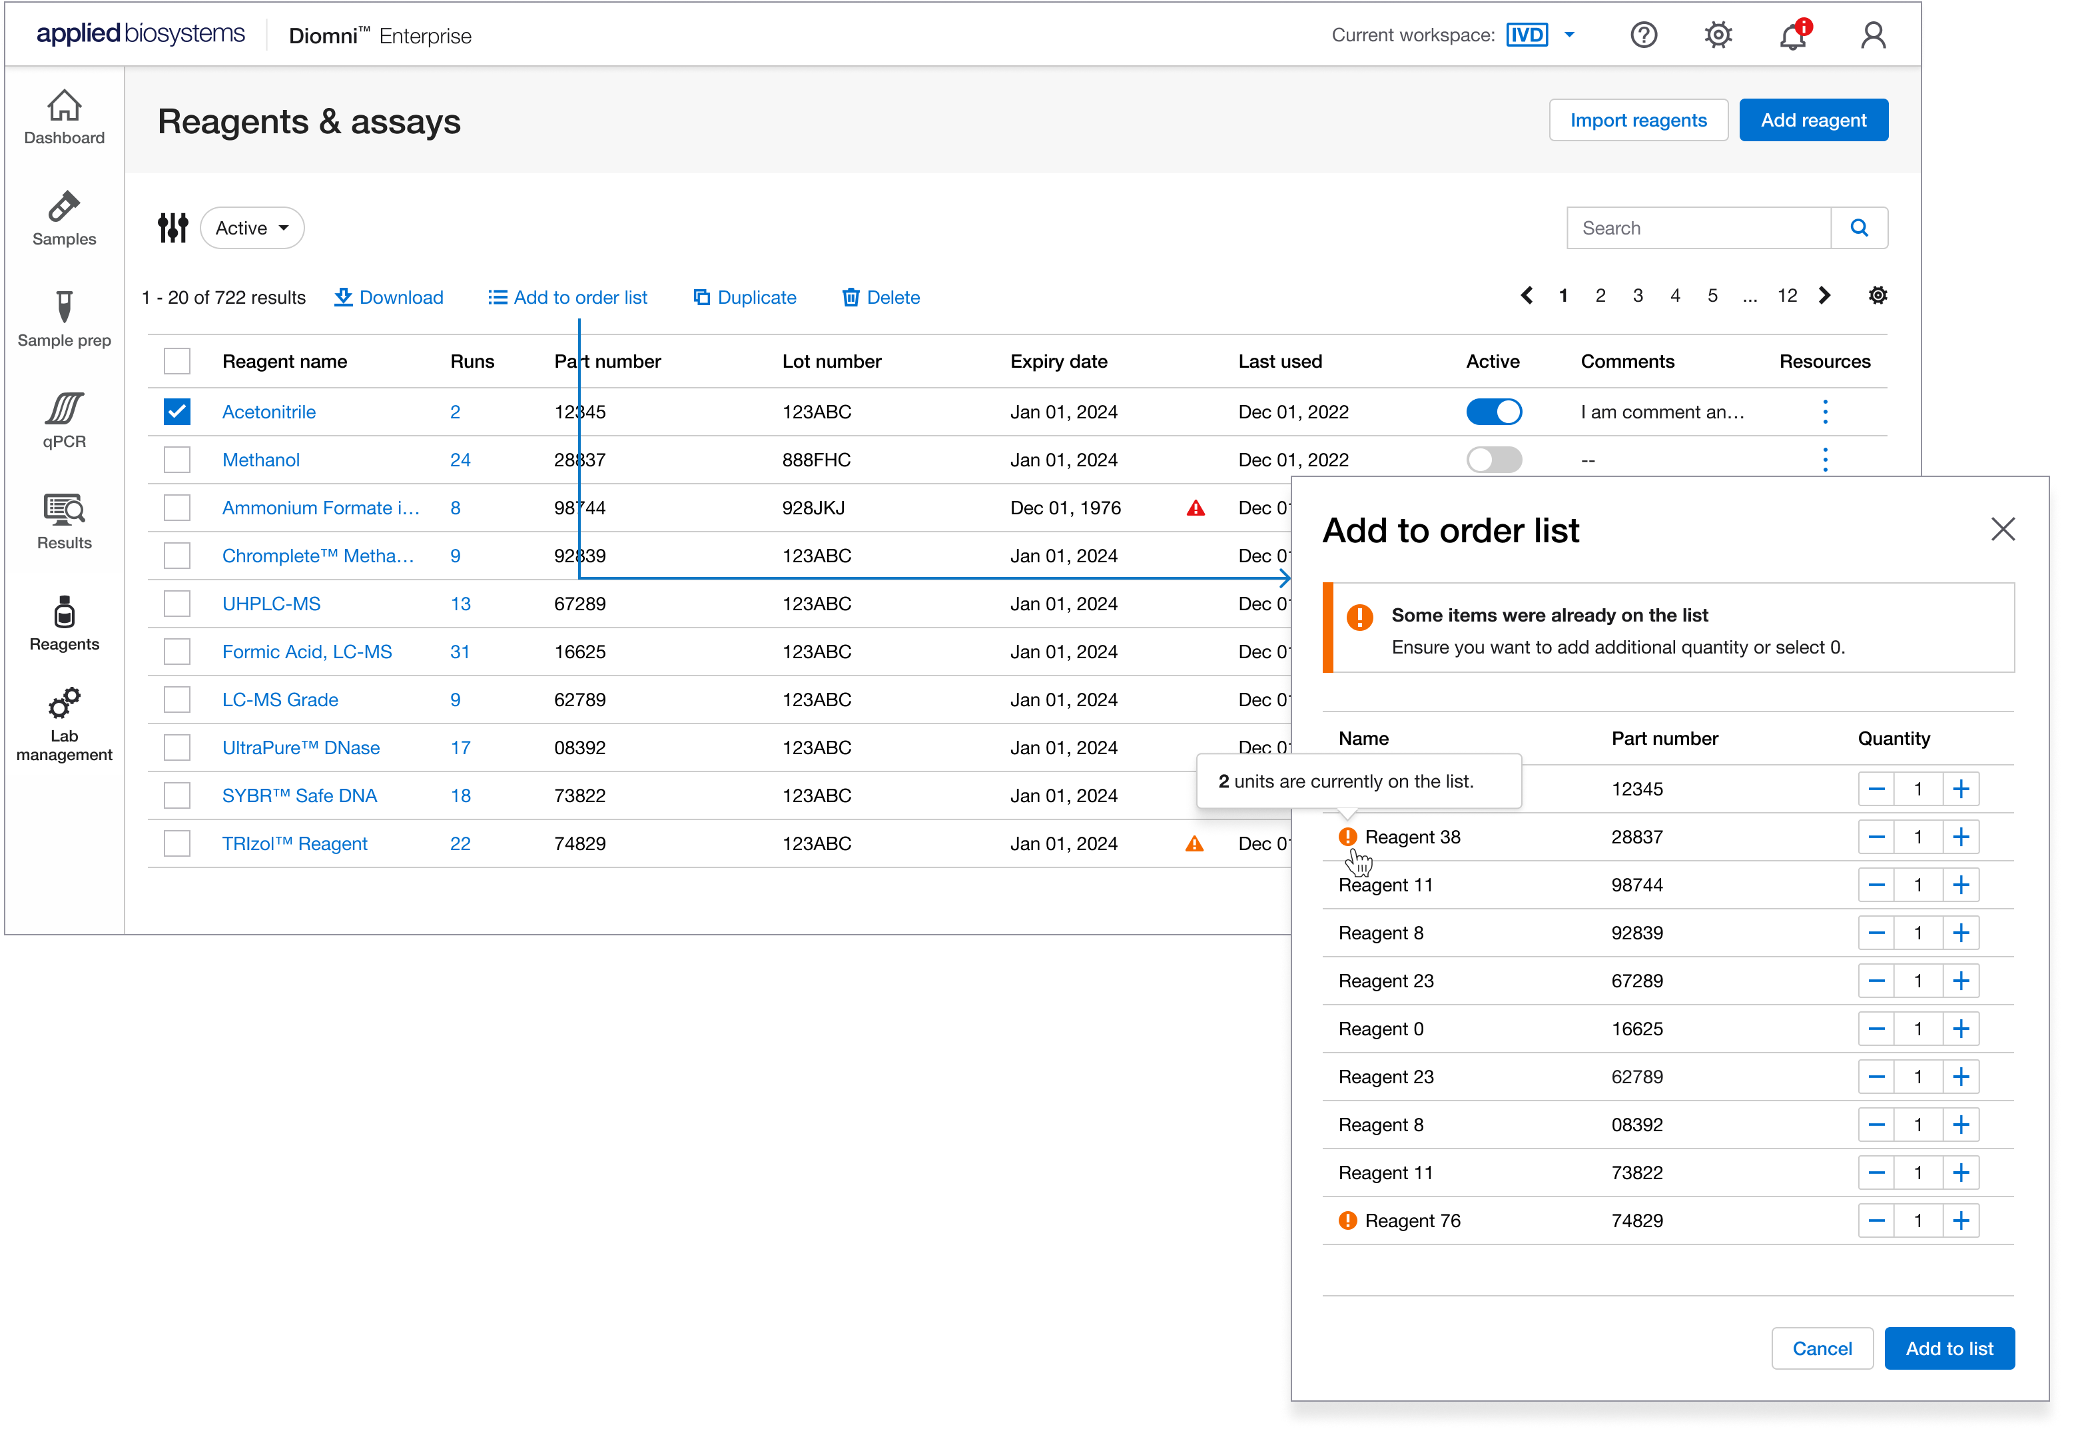Image resolution: width=2092 pixels, height=1431 pixels.
Task: Go to Samples in sidebar
Action: [x=64, y=219]
